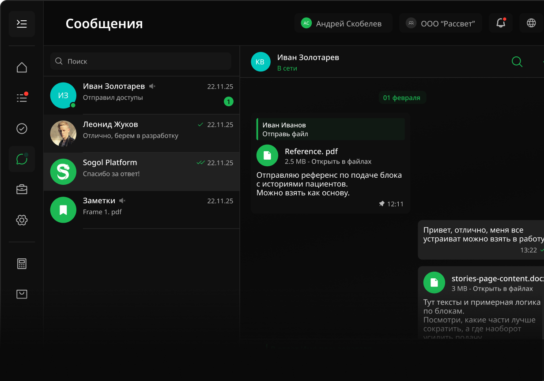
Task: Click the quoted Иван Иванов reply message
Action: pyautogui.click(x=330, y=129)
